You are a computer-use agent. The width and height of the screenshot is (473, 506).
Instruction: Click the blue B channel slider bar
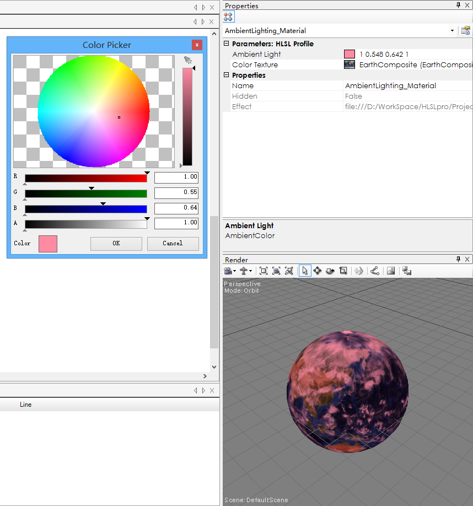pyautogui.click(x=86, y=209)
